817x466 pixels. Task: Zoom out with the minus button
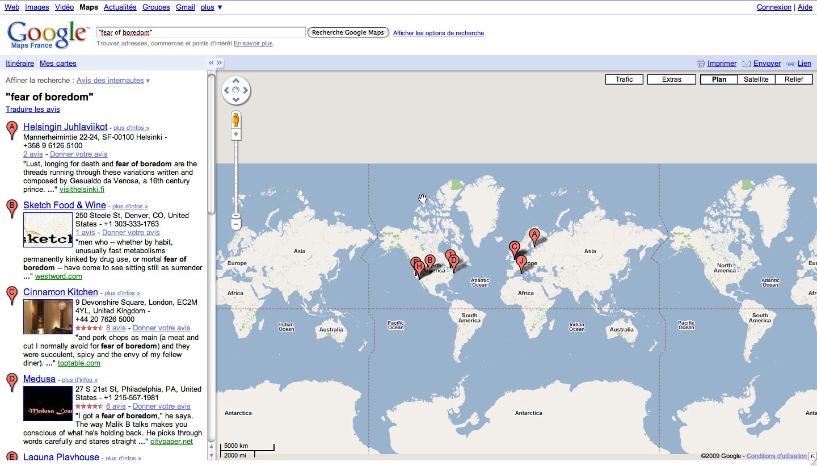coord(236,225)
